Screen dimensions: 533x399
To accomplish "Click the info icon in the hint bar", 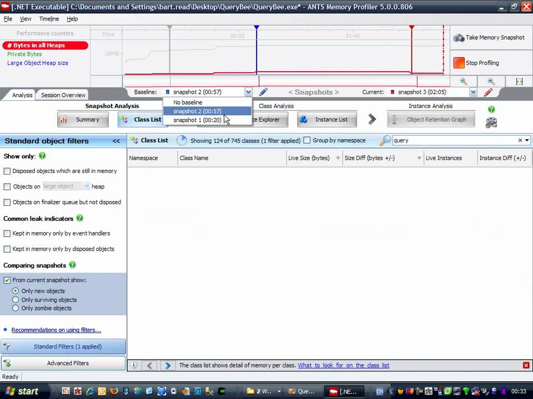I will pyautogui.click(x=134, y=365).
